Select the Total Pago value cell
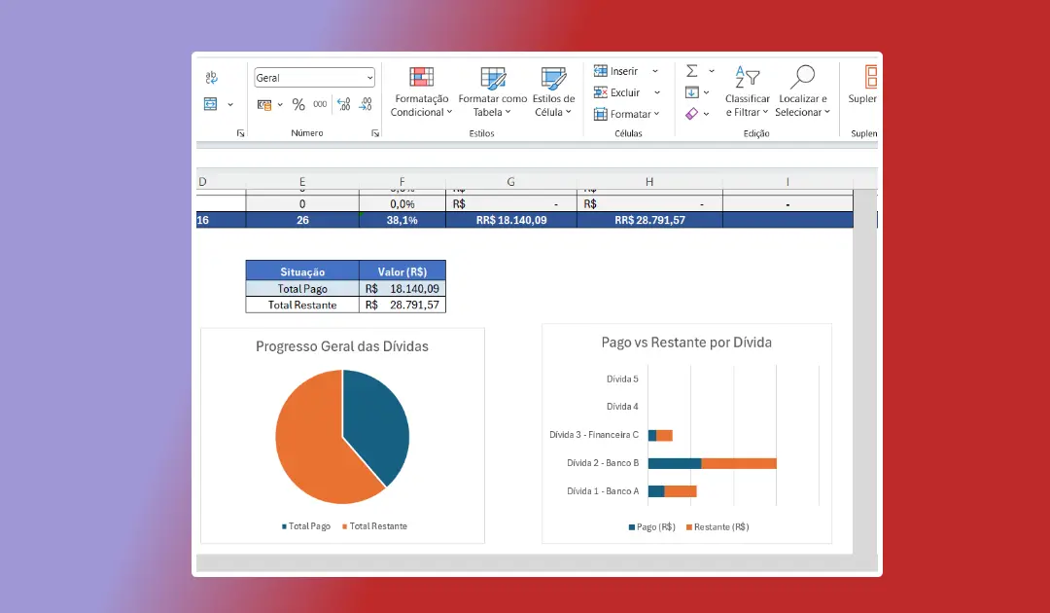 tap(403, 288)
